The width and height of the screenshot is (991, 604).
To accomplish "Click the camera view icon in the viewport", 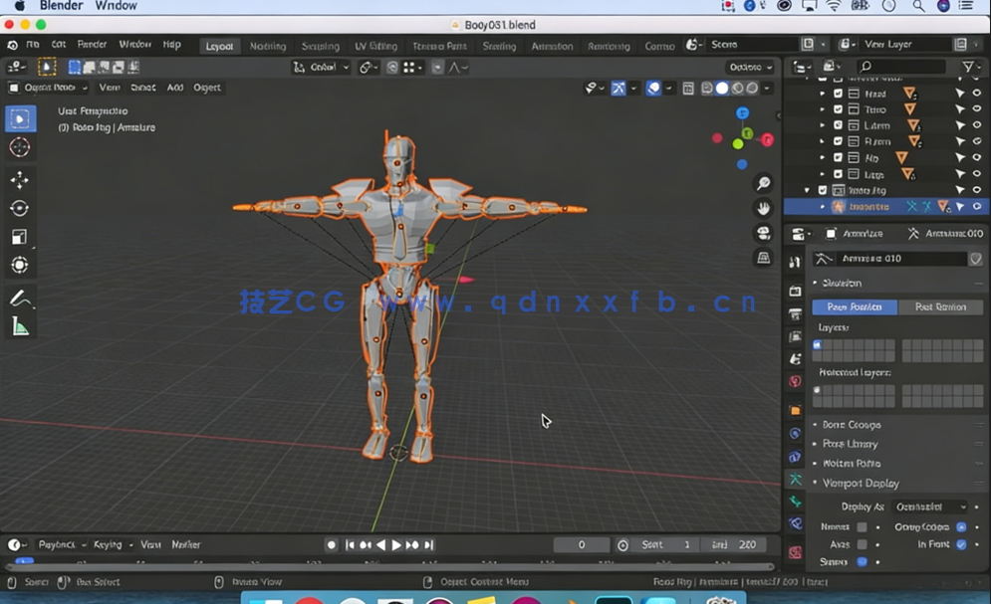I will (x=763, y=231).
